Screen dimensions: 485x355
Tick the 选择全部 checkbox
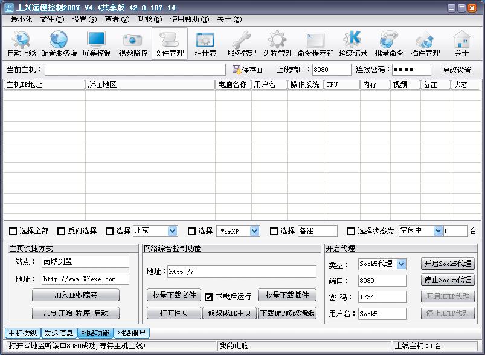13,231
